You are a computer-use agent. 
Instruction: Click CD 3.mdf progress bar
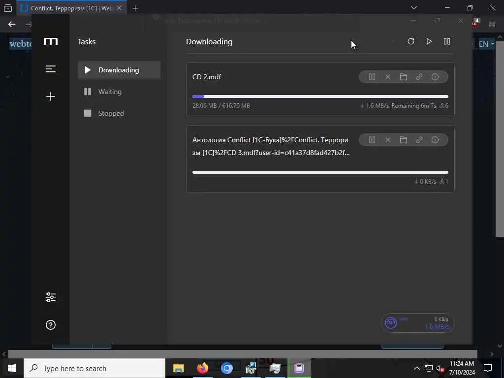(x=320, y=172)
